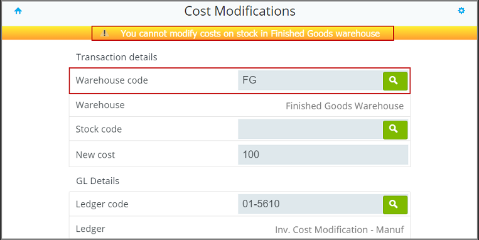
Task: Click the Finished Goods Warehouse description
Action: click(345, 106)
